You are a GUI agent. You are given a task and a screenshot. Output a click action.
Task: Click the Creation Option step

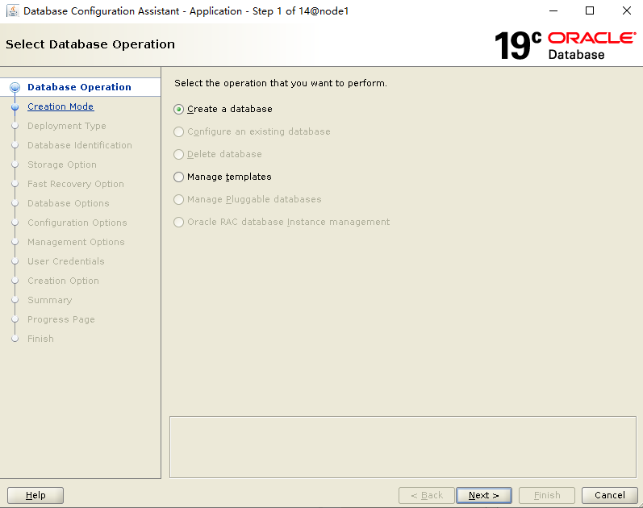click(63, 281)
